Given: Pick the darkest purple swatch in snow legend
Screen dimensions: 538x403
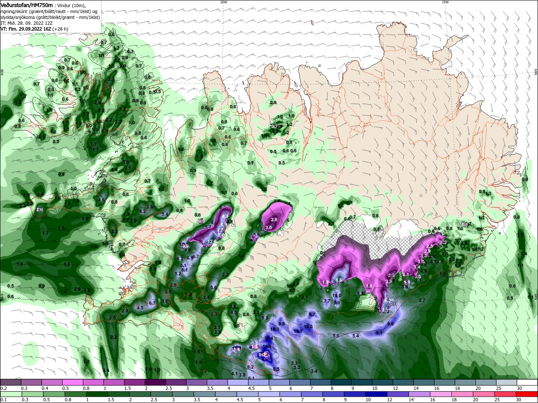Looking at the screenshot, I should tap(155, 382).
